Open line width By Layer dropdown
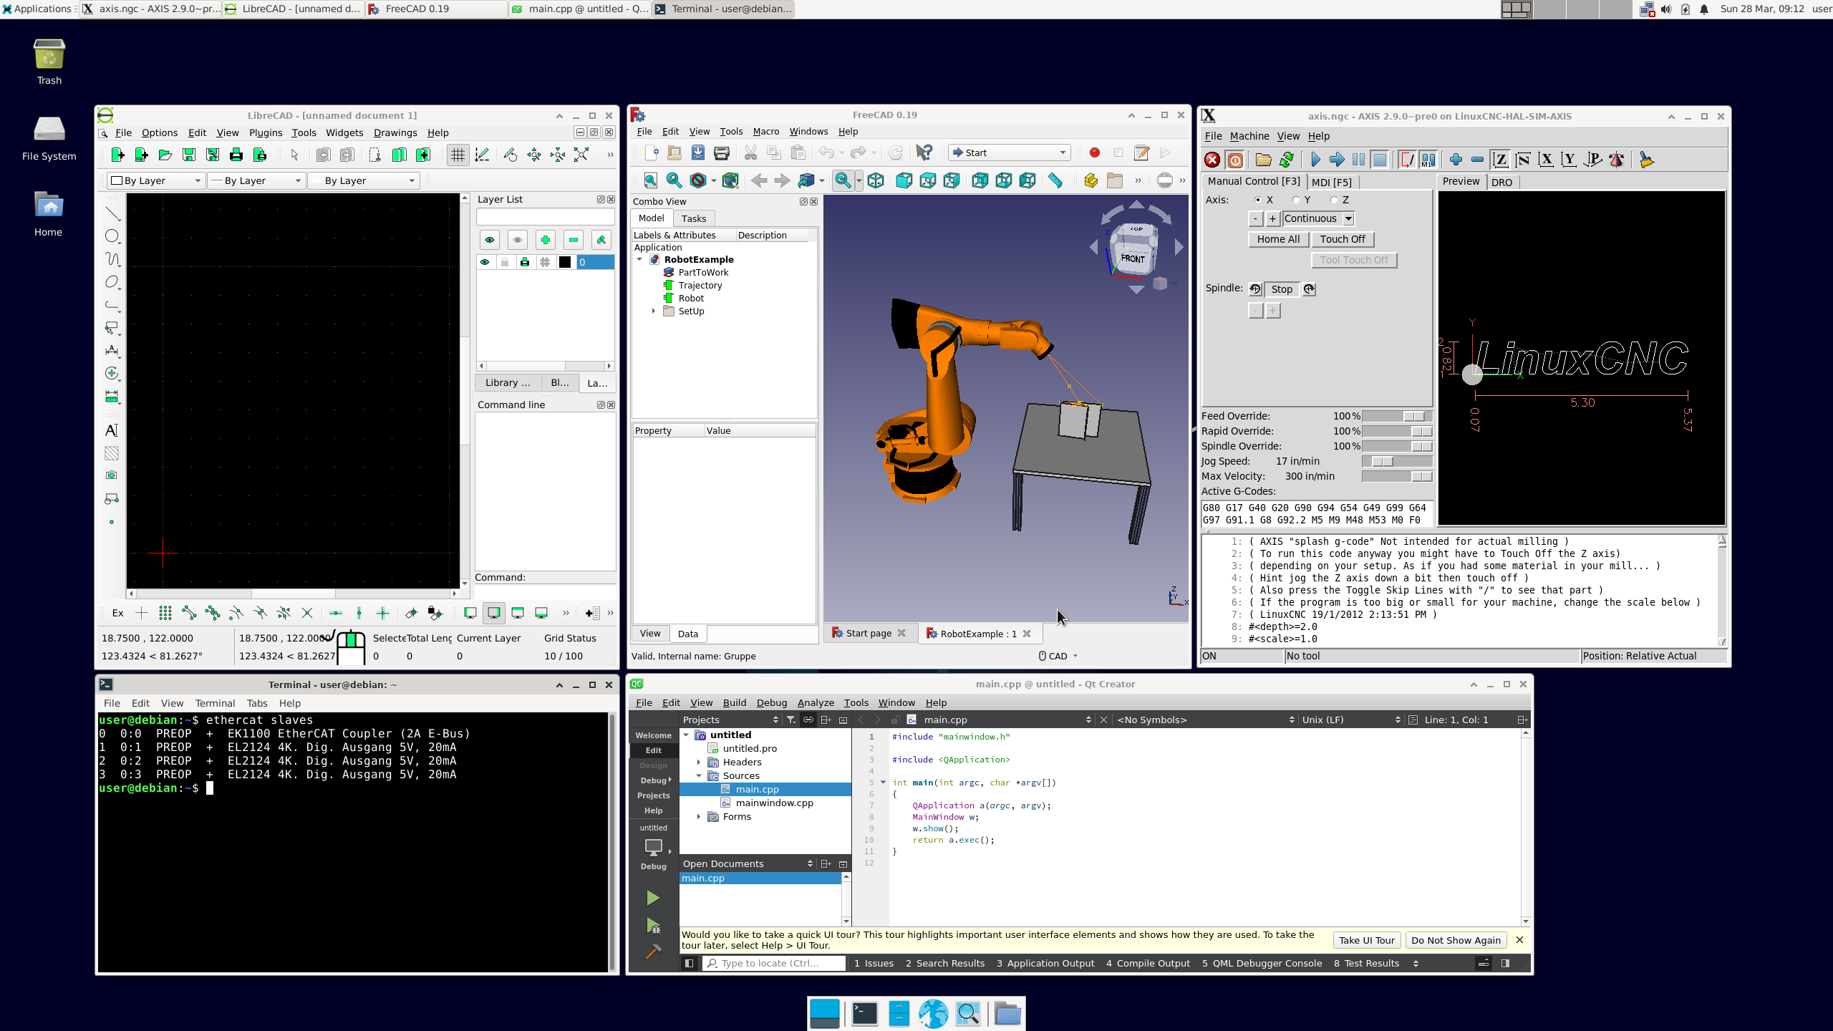Screen dimensions: 1833x1031 pyautogui.click(x=256, y=180)
